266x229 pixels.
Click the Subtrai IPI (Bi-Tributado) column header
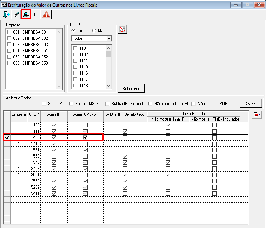point(125,116)
